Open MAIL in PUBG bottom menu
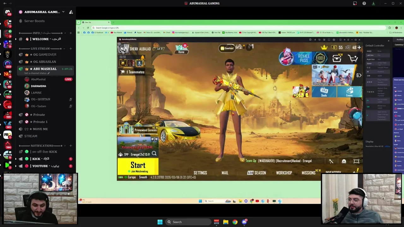 [x=225, y=173]
